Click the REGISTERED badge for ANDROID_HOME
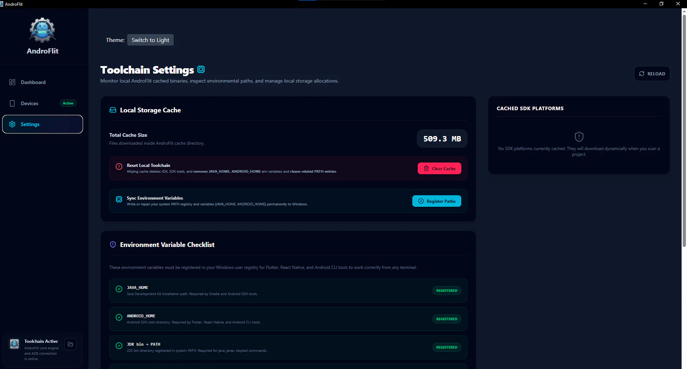This screenshot has height=369, width=687. [x=446, y=319]
